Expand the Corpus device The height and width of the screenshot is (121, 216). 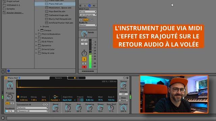38,30
